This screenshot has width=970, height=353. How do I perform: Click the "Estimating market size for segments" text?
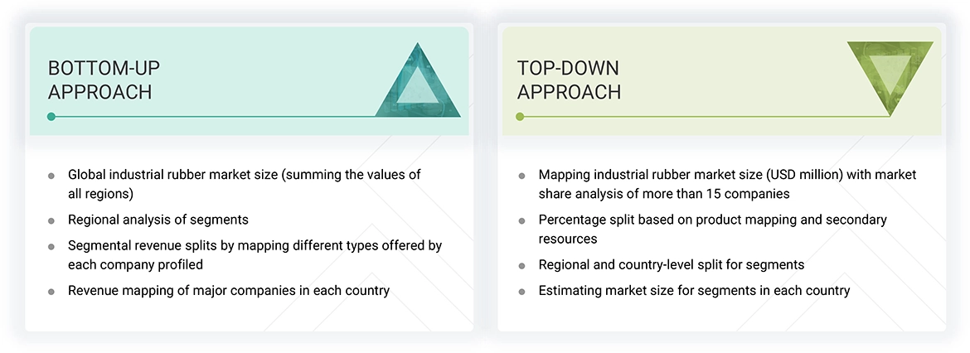coord(694,291)
